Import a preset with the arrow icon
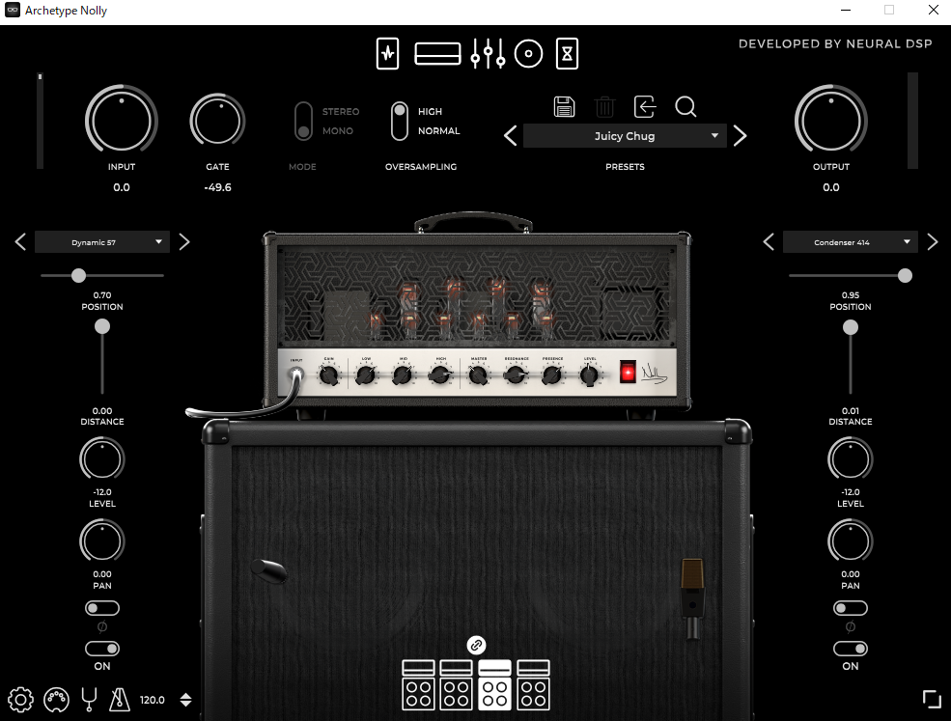Image resolution: width=951 pixels, height=721 pixels. 645,107
